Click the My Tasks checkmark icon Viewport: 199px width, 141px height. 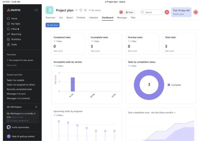click(x=8, y=24)
